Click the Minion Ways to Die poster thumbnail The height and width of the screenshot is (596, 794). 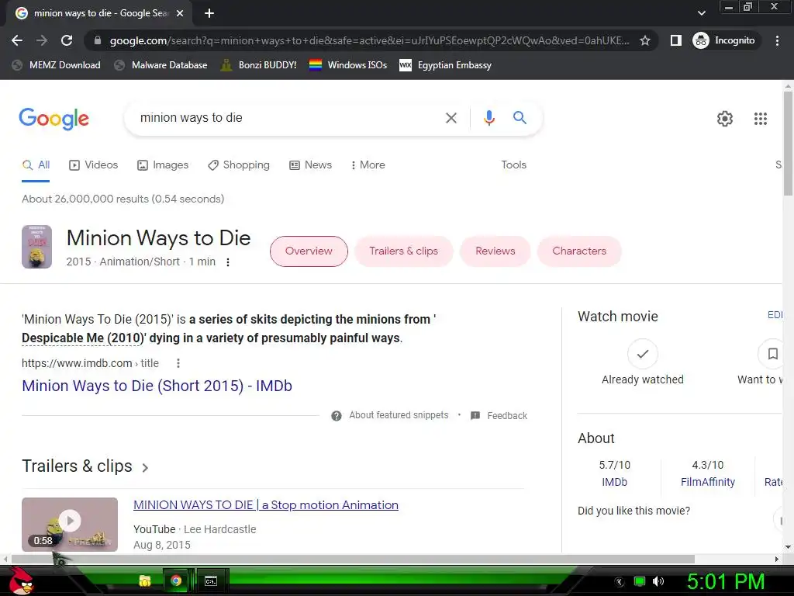36,247
